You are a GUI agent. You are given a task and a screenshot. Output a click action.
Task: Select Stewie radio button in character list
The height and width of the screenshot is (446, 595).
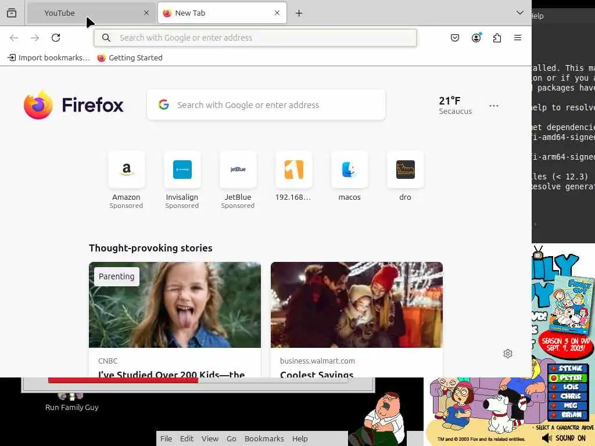click(554, 368)
